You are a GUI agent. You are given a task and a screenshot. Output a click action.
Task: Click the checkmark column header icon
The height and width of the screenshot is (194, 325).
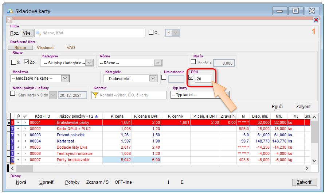[25, 116]
